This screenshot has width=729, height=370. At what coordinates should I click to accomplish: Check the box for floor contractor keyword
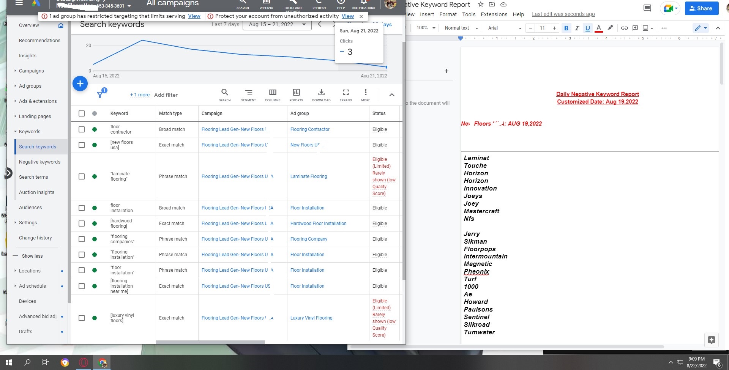pos(82,129)
